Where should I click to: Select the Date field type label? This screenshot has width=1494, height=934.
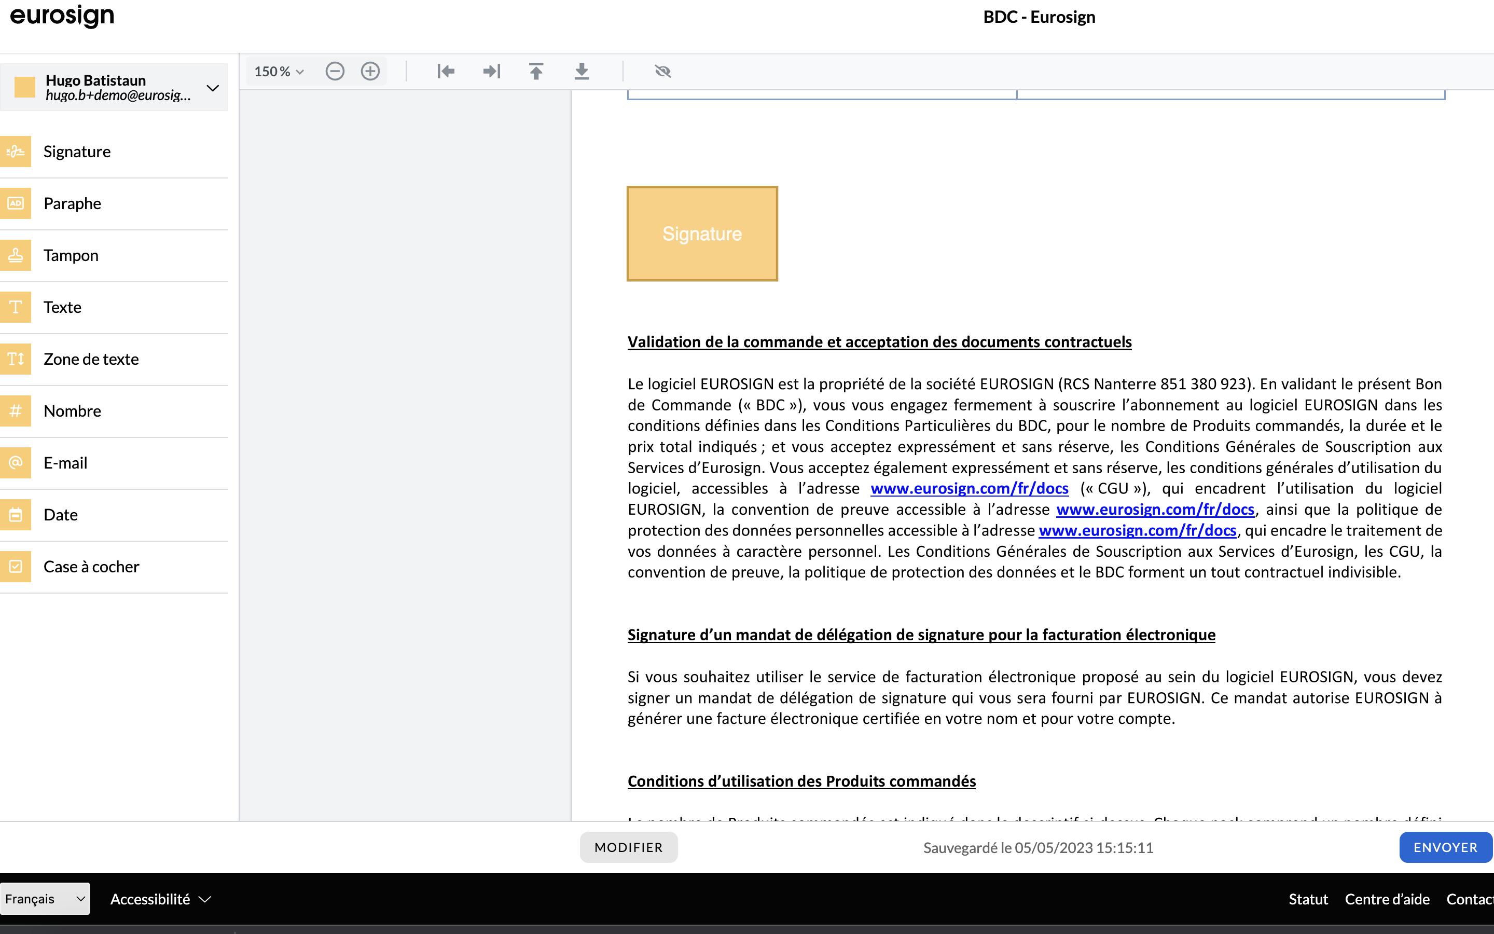(x=61, y=515)
